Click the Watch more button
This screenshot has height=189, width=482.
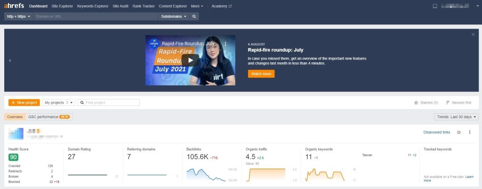261,74
